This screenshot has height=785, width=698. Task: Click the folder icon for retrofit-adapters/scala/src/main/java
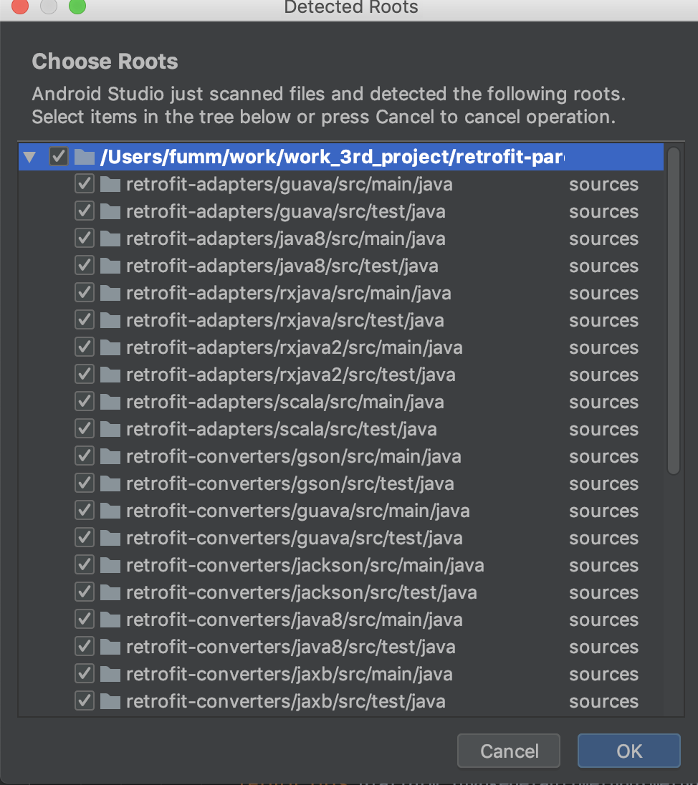tap(110, 402)
